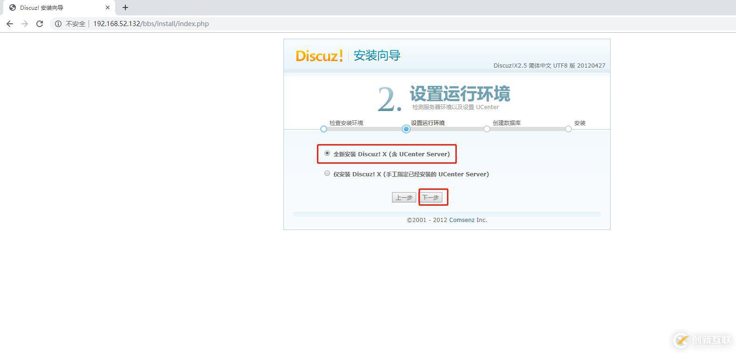Click the 设置运行环境 step marker
The height and width of the screenshot is (354, 736).
pyautogui.click(x=406, y=129)
